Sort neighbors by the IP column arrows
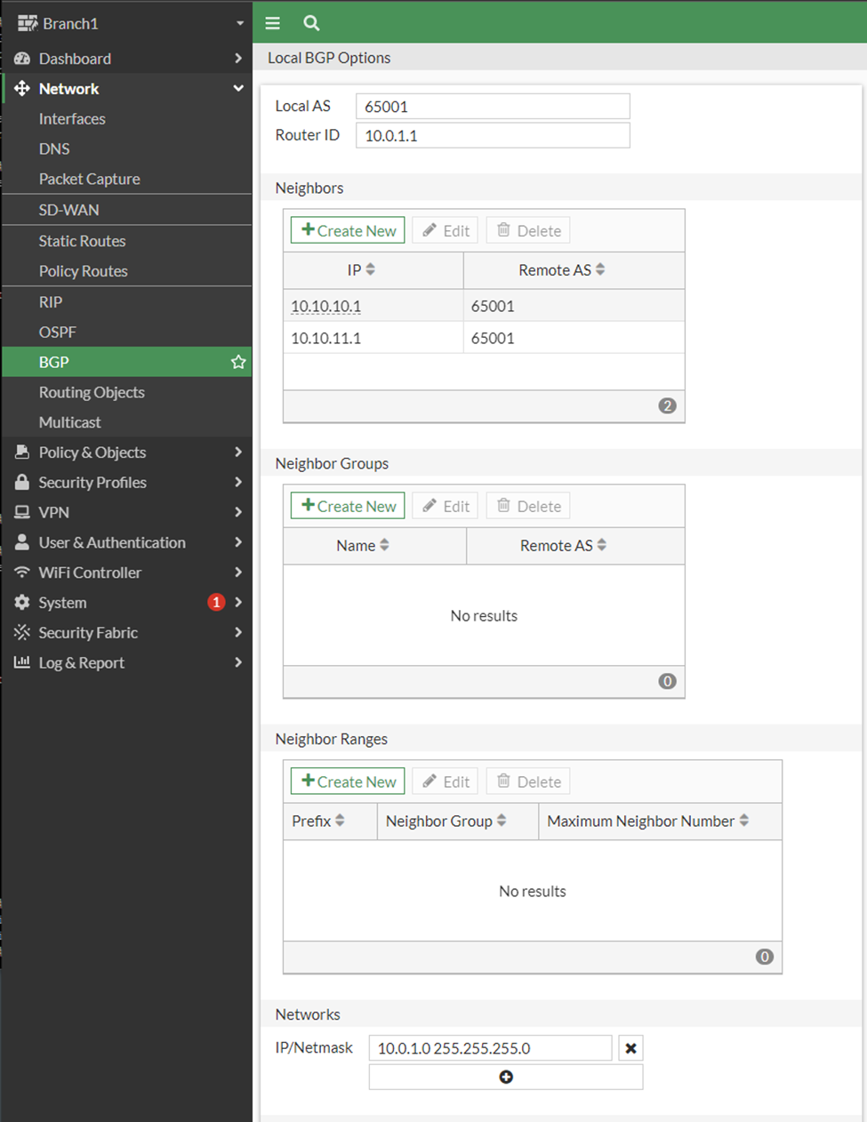 pos(371,269)
